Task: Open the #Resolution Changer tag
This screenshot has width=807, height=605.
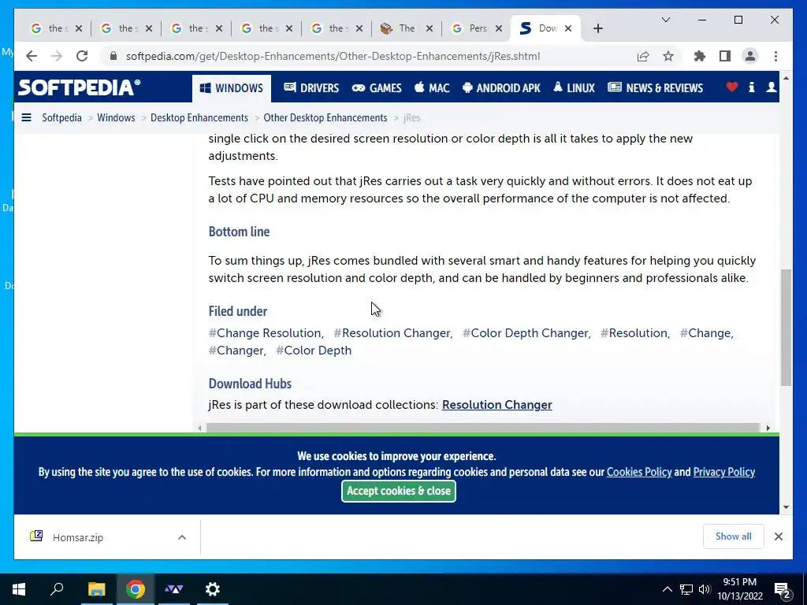Action: [x=393, y=333]
